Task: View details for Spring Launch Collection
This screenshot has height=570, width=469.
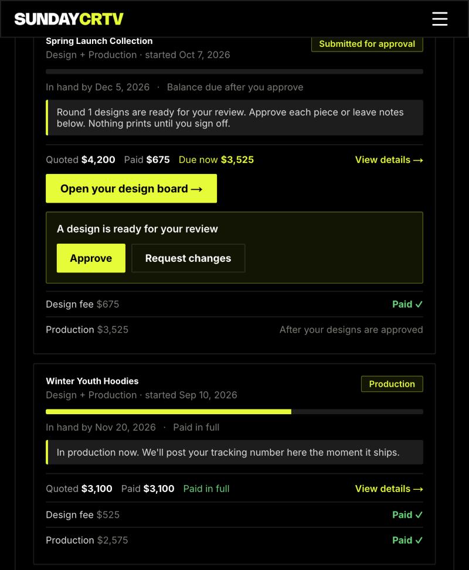Action: point(389,159)
